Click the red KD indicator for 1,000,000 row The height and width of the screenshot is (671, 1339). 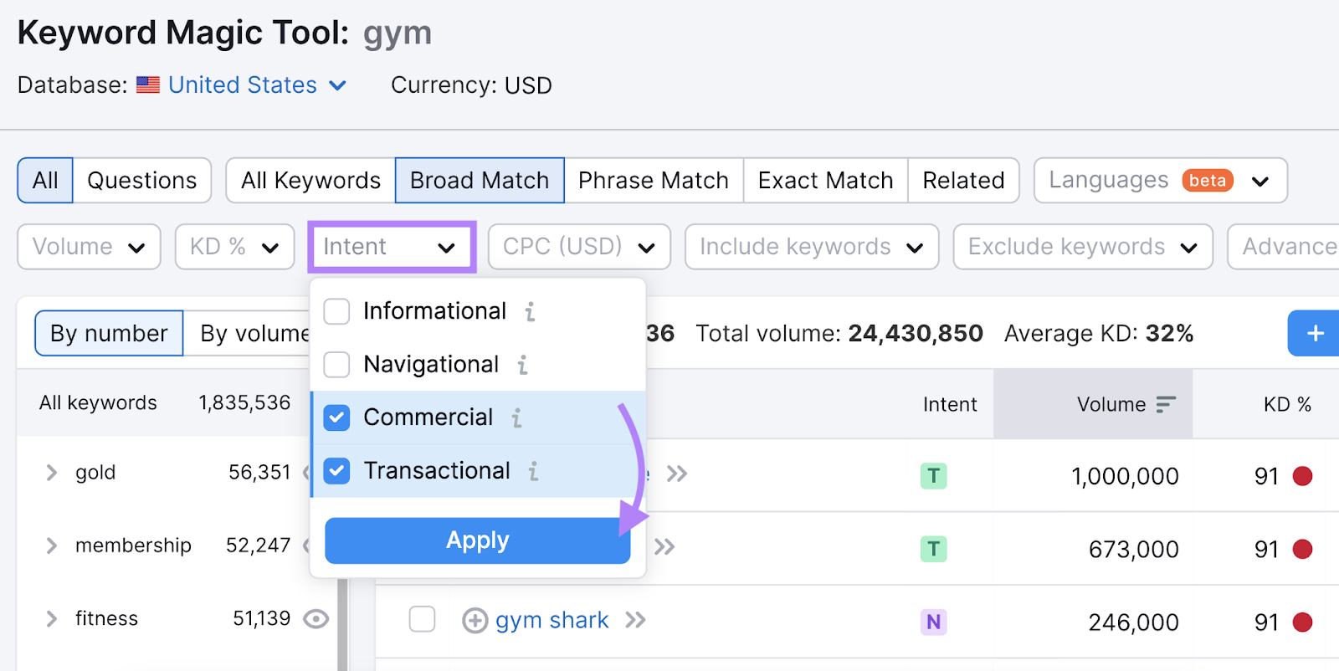click(x=1302, y=476)
